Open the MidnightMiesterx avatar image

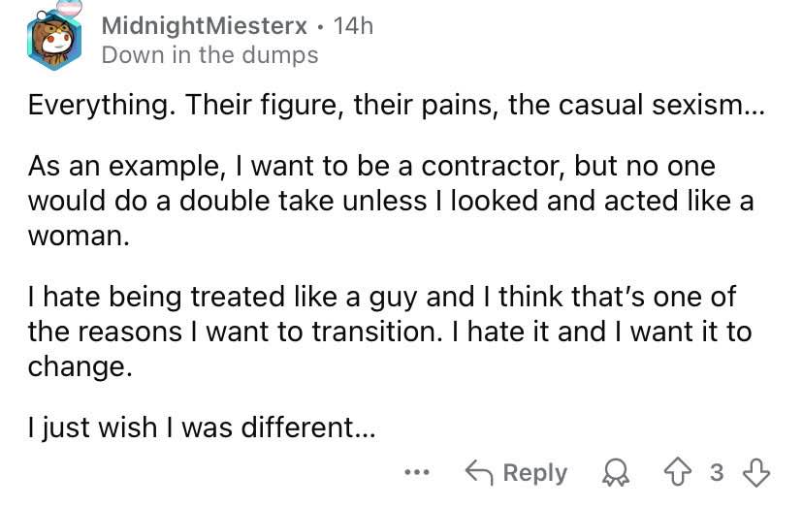53,41
